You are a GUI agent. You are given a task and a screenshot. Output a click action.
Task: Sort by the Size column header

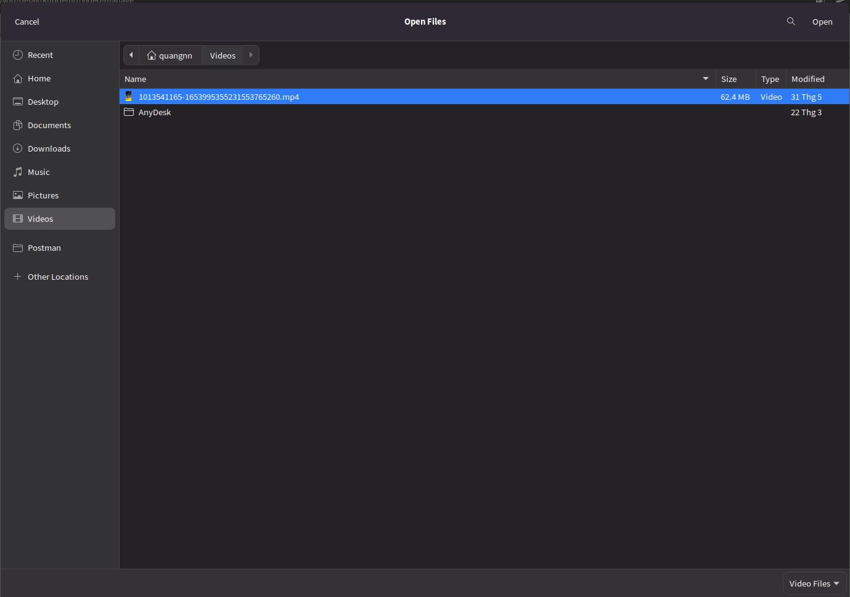click(736, 79)
